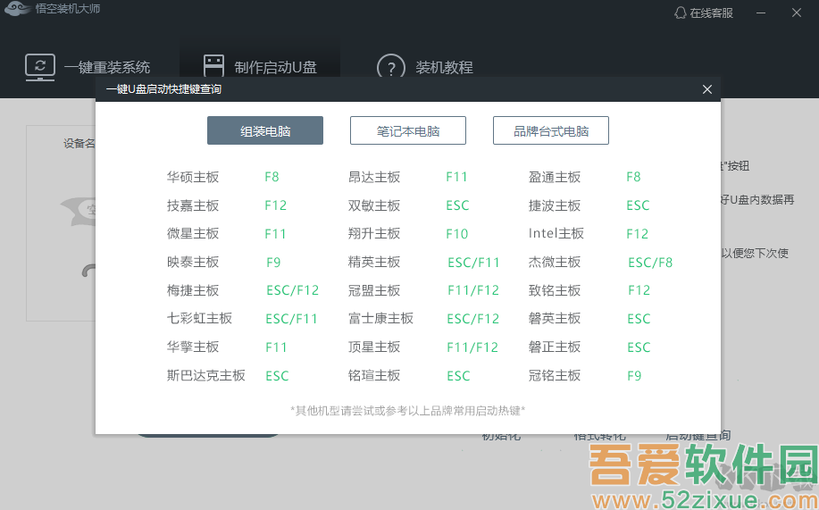Click the 捷波主板 entry
819x510 pixels.
[x=555, y=205]
